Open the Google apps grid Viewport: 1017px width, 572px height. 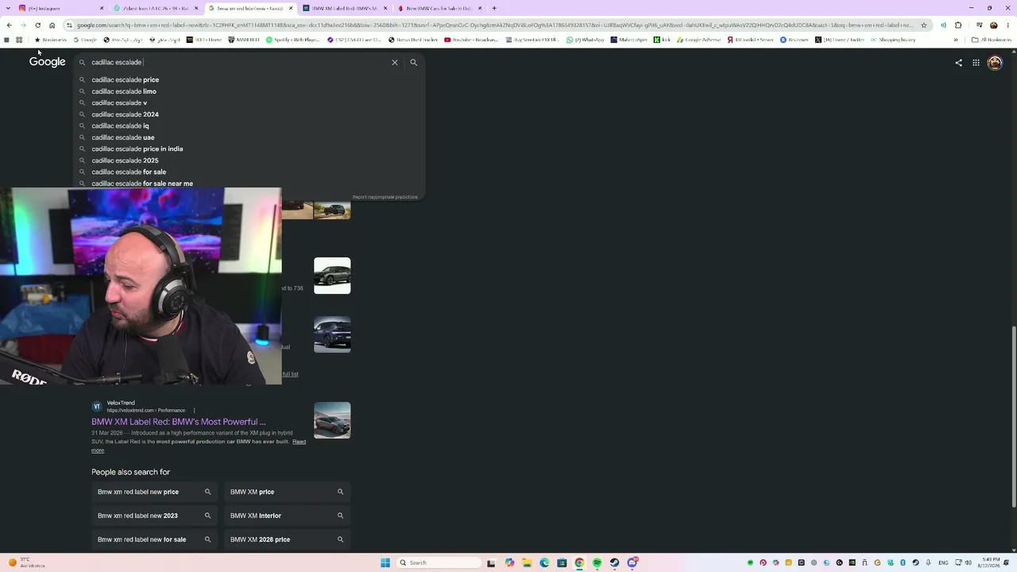coord(976,63)
